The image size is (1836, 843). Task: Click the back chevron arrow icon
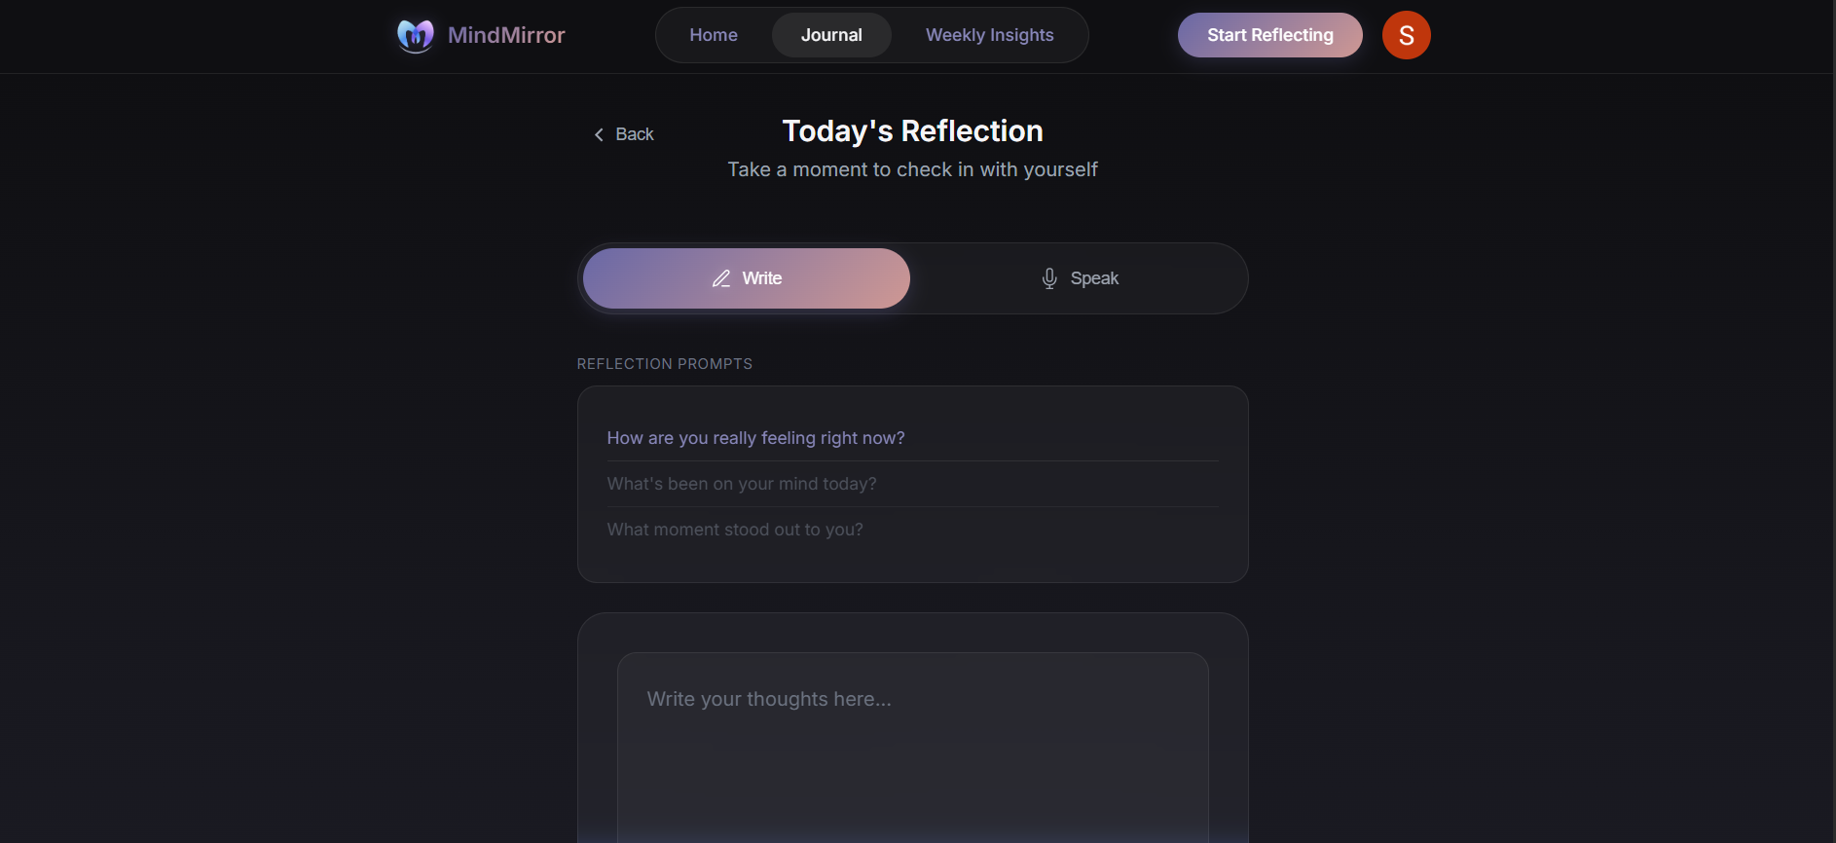(x=599, y=134)
